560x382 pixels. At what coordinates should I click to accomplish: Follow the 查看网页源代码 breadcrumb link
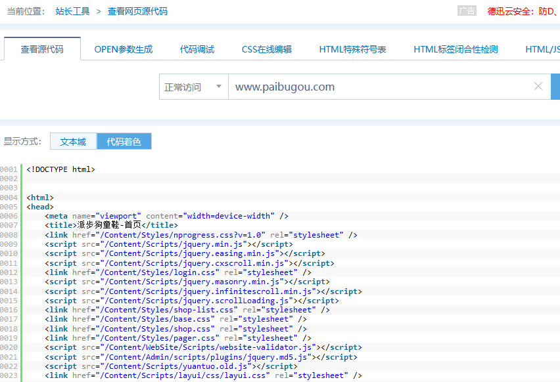[137, 11]
